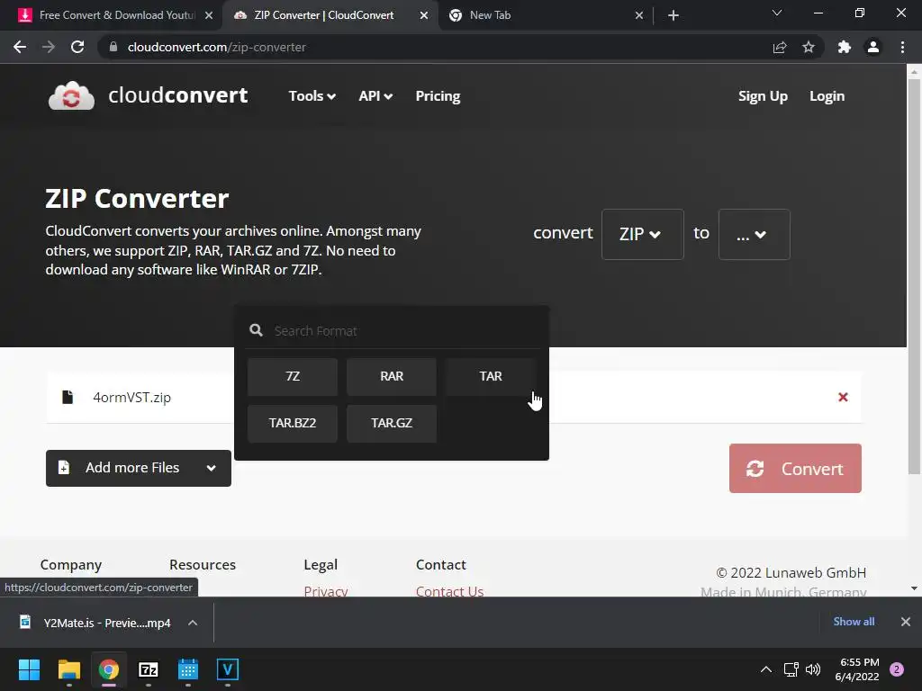Click the volume speaker tray icon
Viewport: 922px width, 691px height.
[x=813, y=669]
